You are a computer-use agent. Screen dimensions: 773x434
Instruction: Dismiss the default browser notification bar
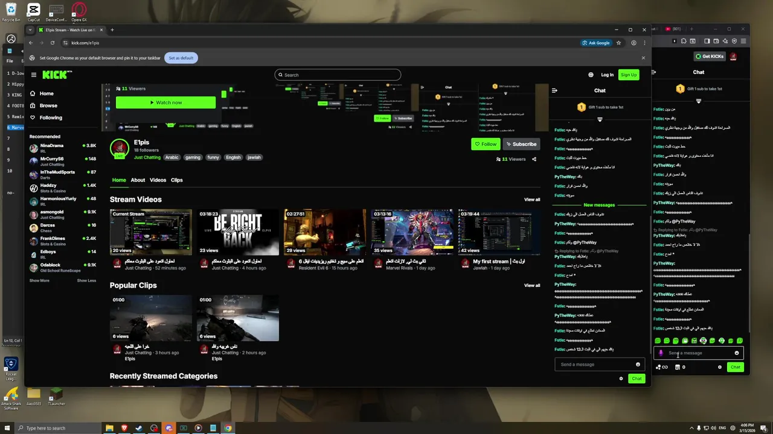[643, 58]
